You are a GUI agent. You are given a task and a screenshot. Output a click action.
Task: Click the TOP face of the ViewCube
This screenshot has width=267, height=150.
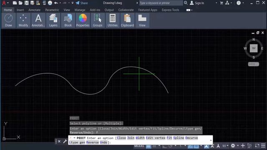pyautogui.click(x=254, y=48)
